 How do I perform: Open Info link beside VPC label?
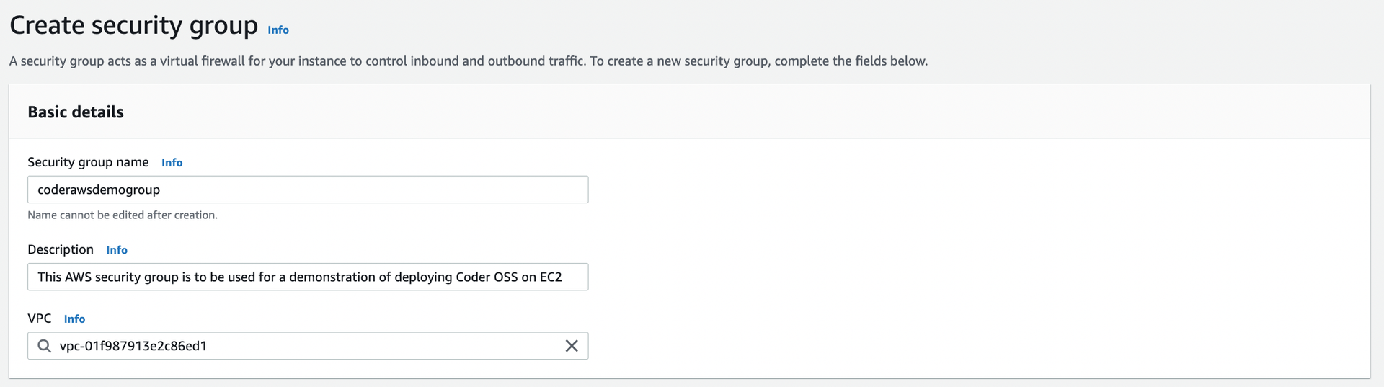(x=74, y=319)
